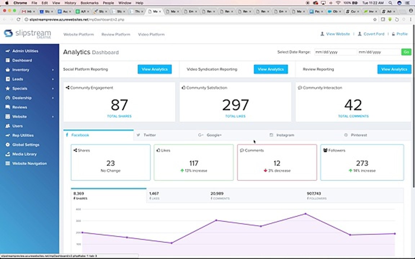Click the Slipstream Creative logo
This screenshot has width=415, height=259.
point(27,34)
